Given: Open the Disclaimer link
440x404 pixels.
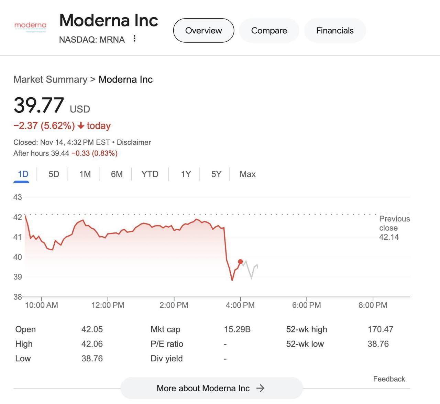Looking at the screenshot, I should click(134, 142).
